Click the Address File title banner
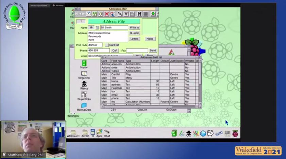The width and height of the screenshot is (286, 159). click(114, 21)
